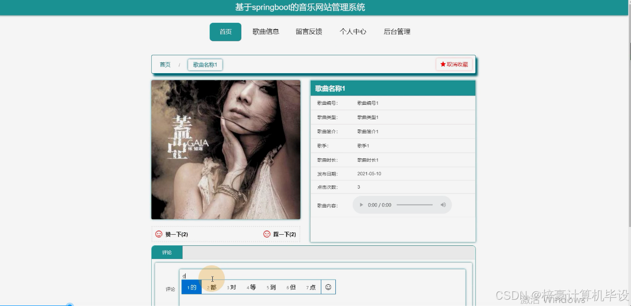Viewport: 631px width, 306px height.
Task: Click the album cover image of 歌曲名称1
Action: (226, 149)
